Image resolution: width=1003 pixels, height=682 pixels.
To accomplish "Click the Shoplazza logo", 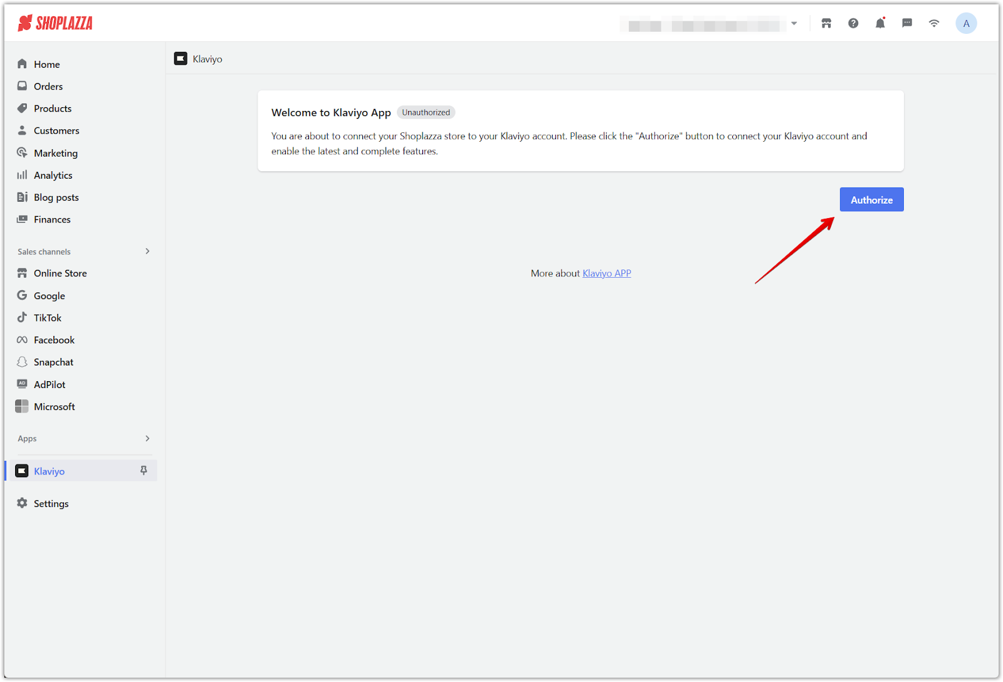I will coord(55,23).
